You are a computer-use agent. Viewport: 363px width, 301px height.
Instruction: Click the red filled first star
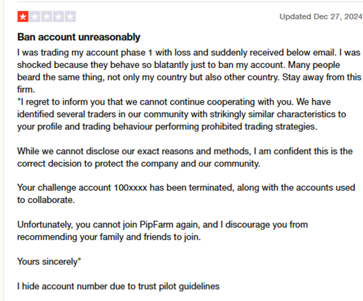pos(23,17)
